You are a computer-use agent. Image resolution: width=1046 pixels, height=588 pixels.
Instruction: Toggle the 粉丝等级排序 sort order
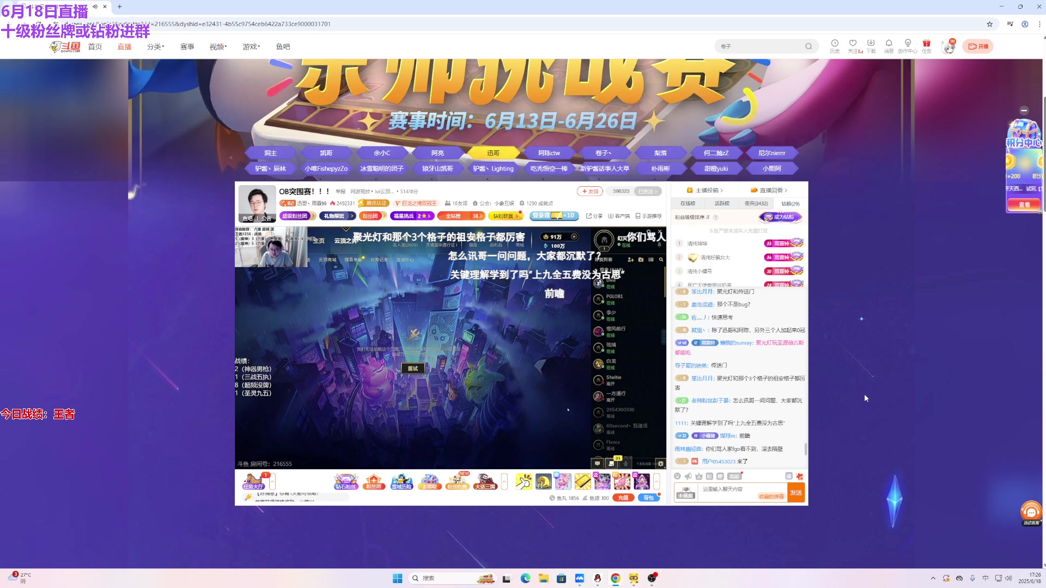coord(692,217)
